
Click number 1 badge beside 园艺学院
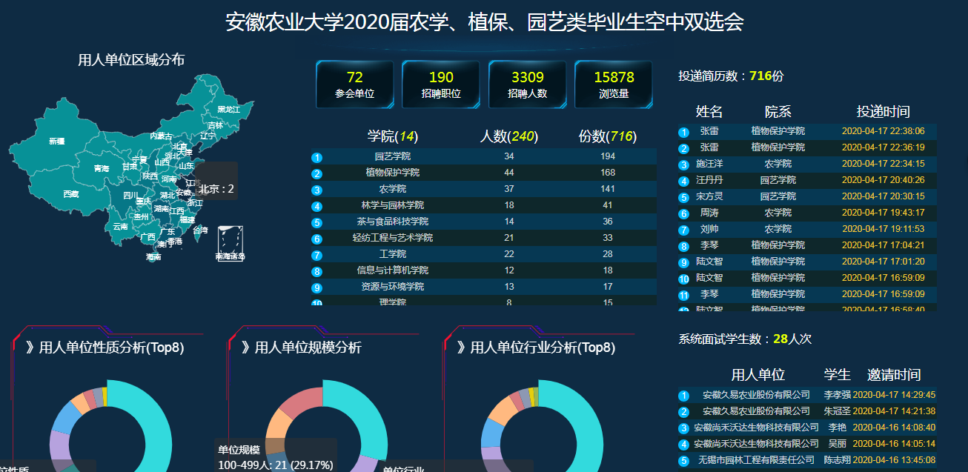[317, 157]
